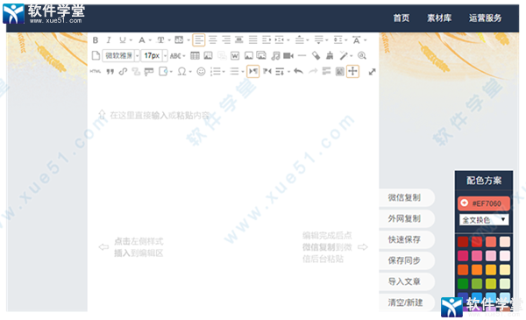Screen dimensions: 526x320
Task: Go to 首页 in top navigation
Action: point(402,18)
